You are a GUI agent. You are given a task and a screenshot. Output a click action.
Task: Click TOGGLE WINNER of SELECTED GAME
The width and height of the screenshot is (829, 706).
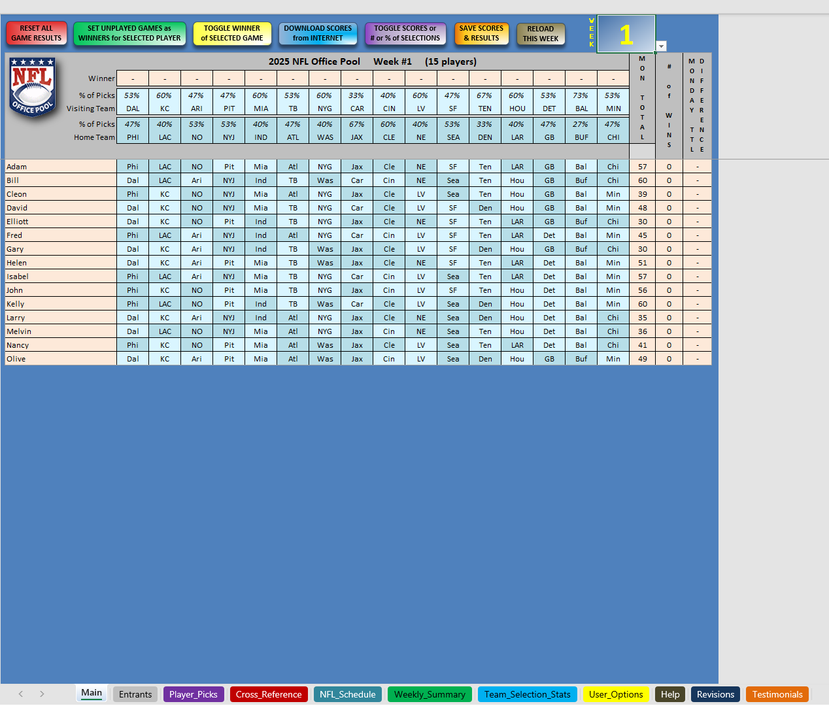232,33
